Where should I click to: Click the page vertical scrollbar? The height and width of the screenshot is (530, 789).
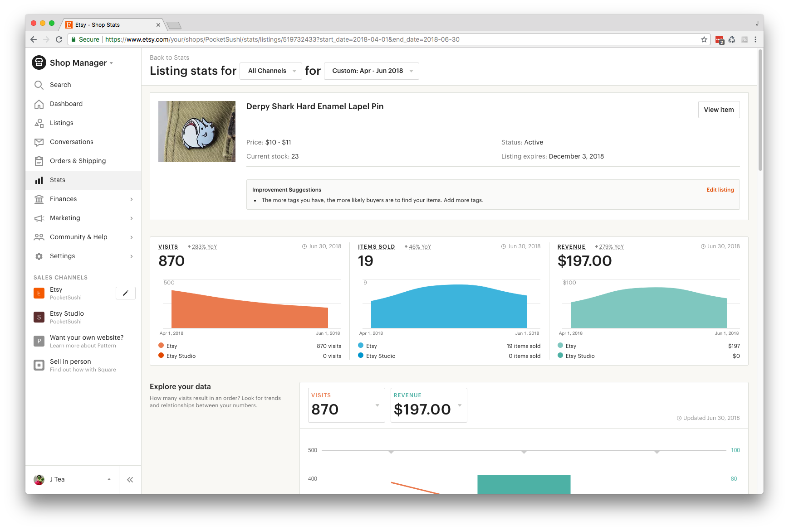pos(760,110)
